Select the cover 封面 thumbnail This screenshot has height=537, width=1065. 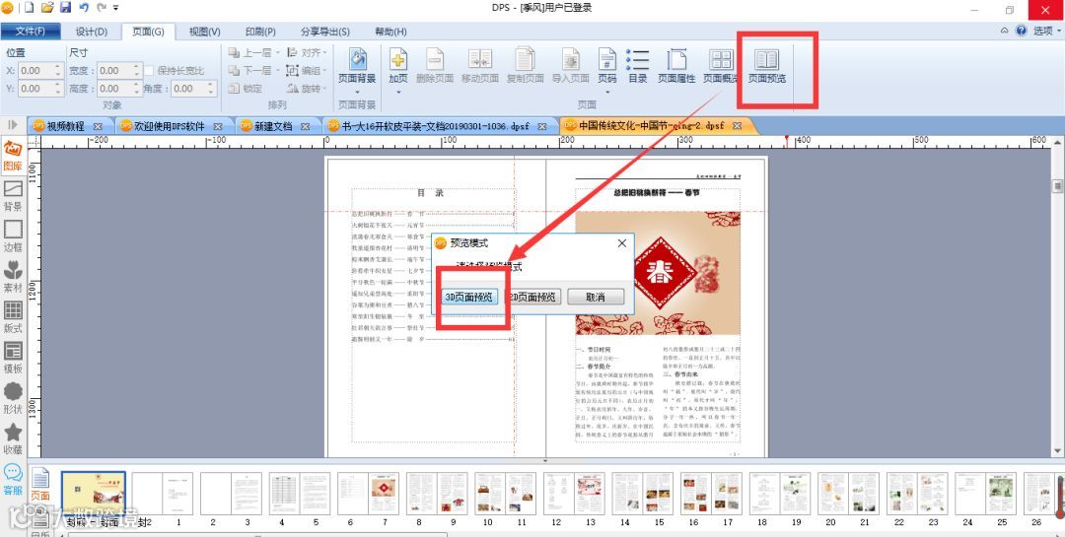[94, 493]
